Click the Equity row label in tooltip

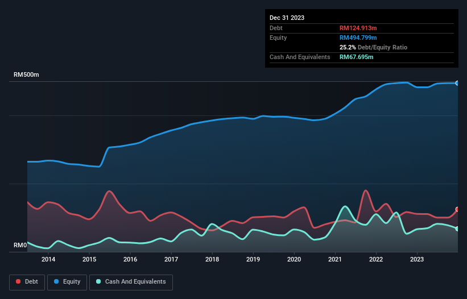(x=278, y=38)
